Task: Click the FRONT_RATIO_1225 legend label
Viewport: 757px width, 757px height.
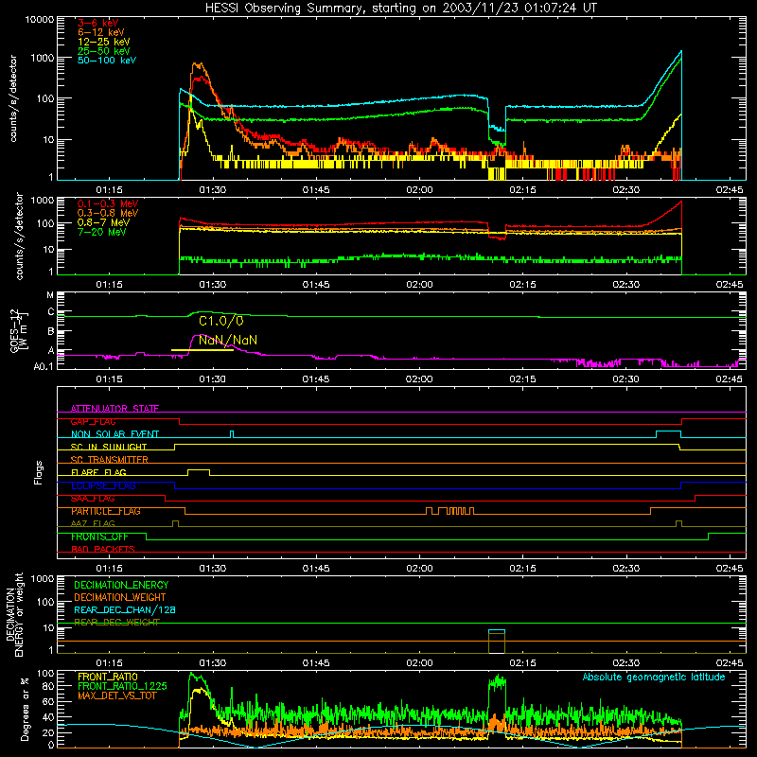Action: pyautogui.click(x=122, y=686)
